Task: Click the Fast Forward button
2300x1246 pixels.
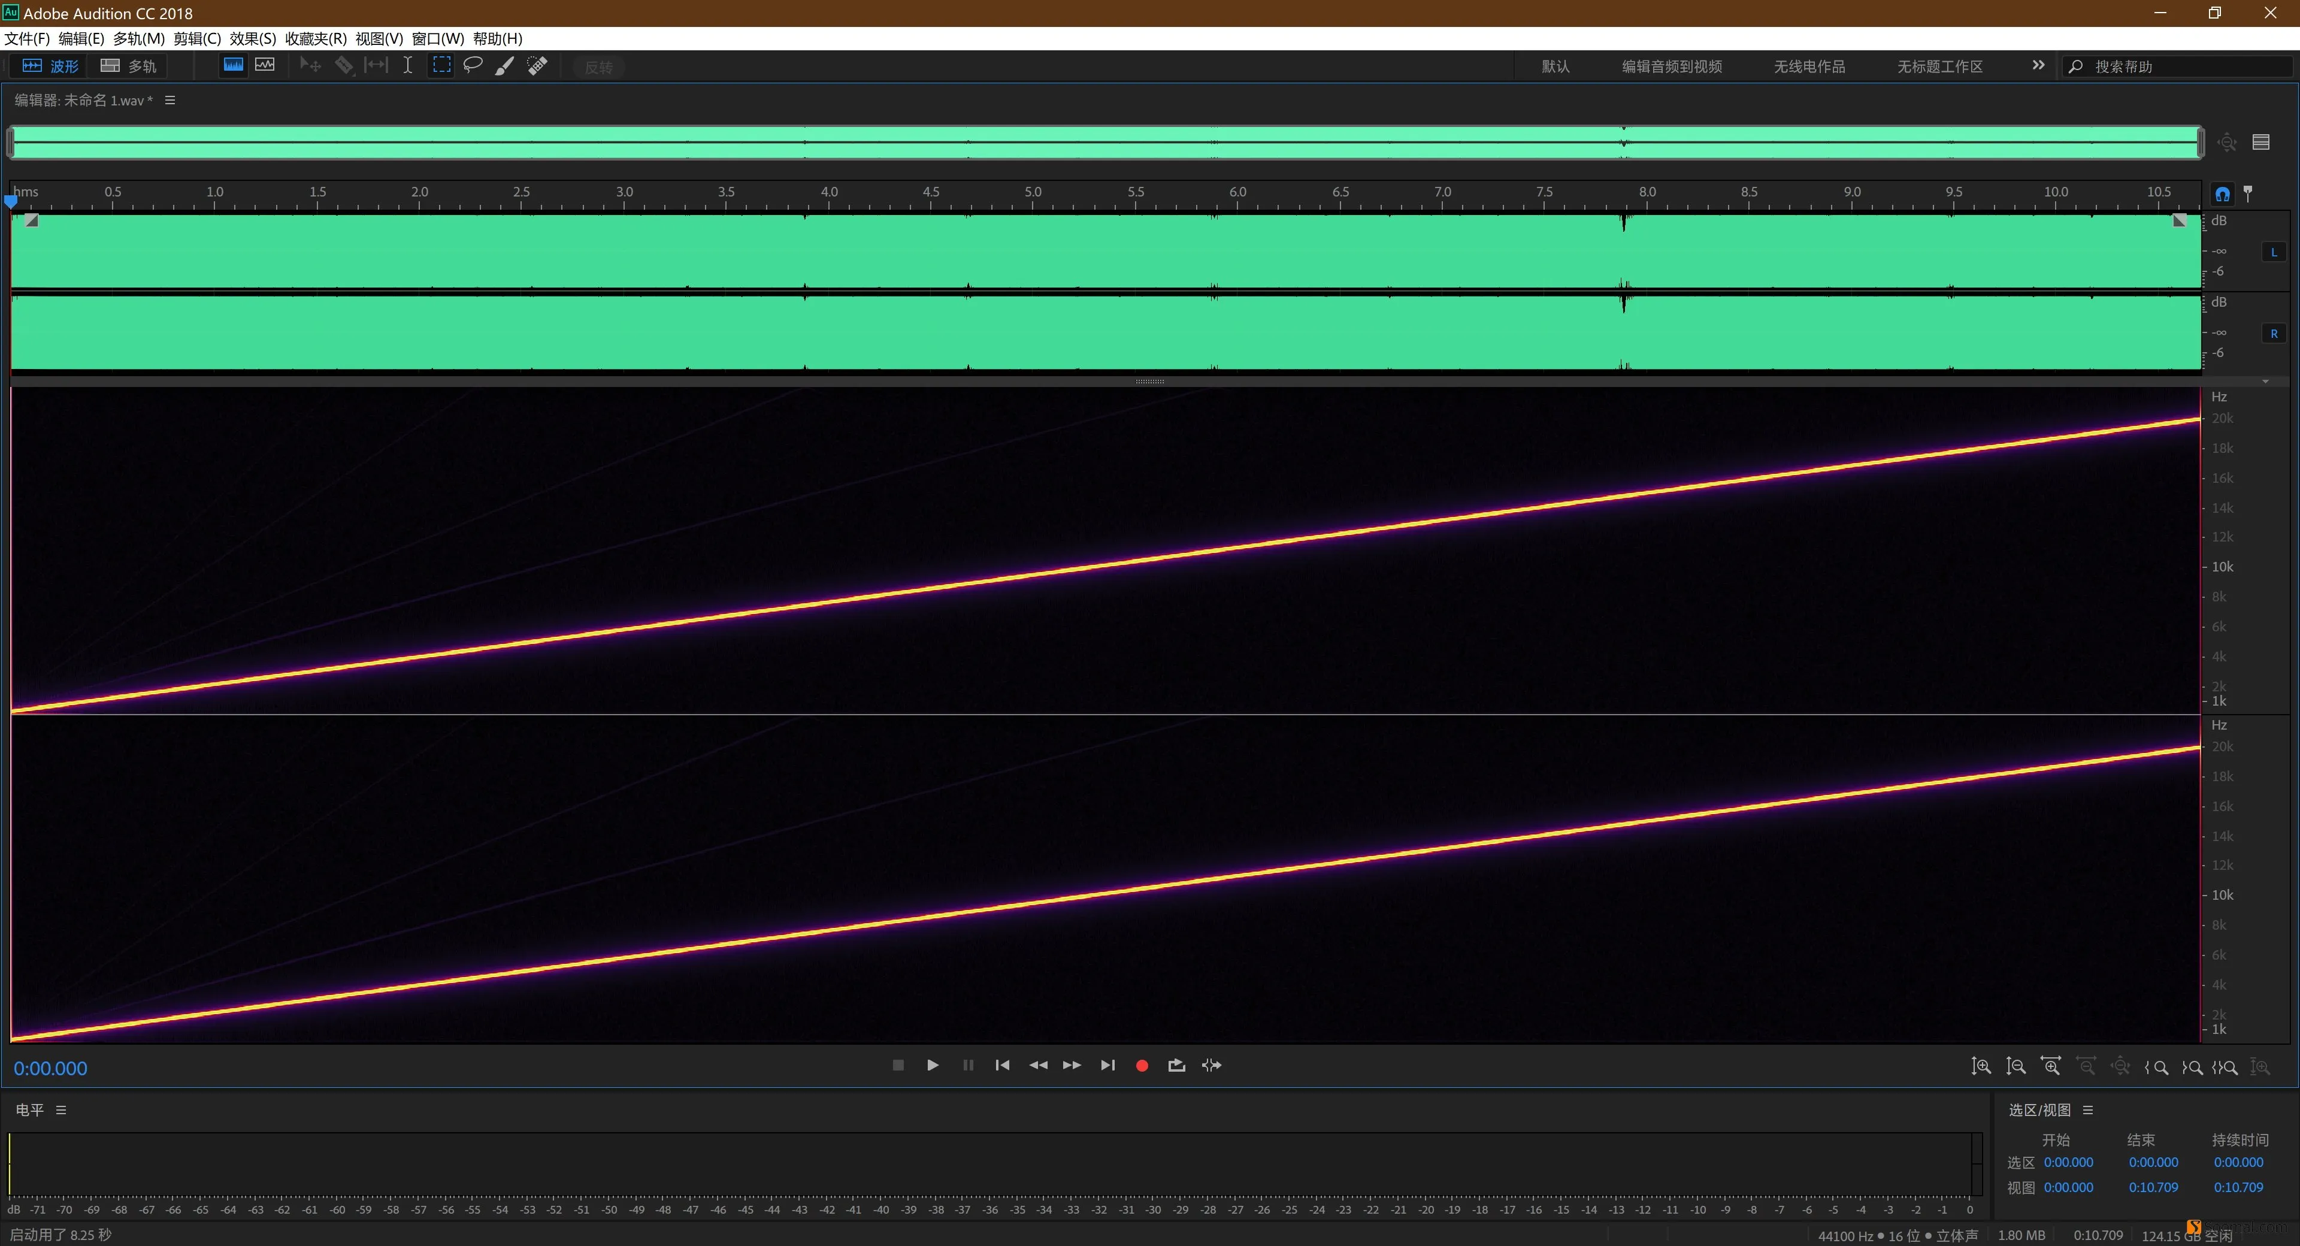Action: coord(1072,1064)
